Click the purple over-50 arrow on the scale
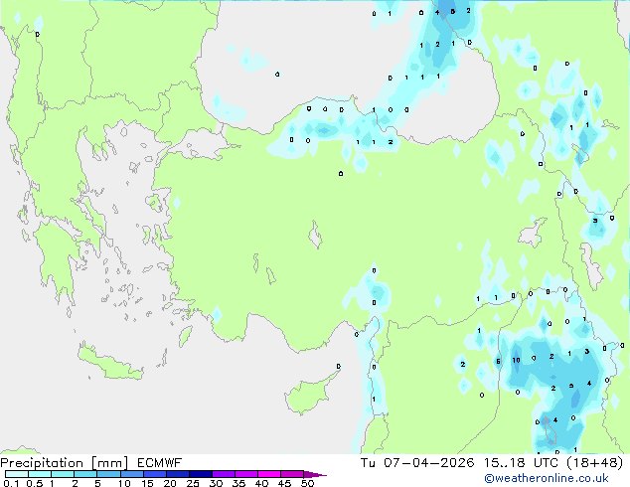Viewport: 630px width, 487px height. 315,474
